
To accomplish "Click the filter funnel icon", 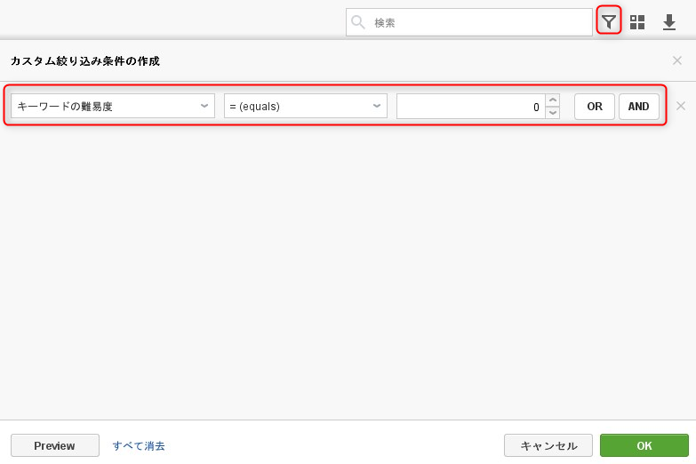I will pyautogui.click(x=609, y=21).
